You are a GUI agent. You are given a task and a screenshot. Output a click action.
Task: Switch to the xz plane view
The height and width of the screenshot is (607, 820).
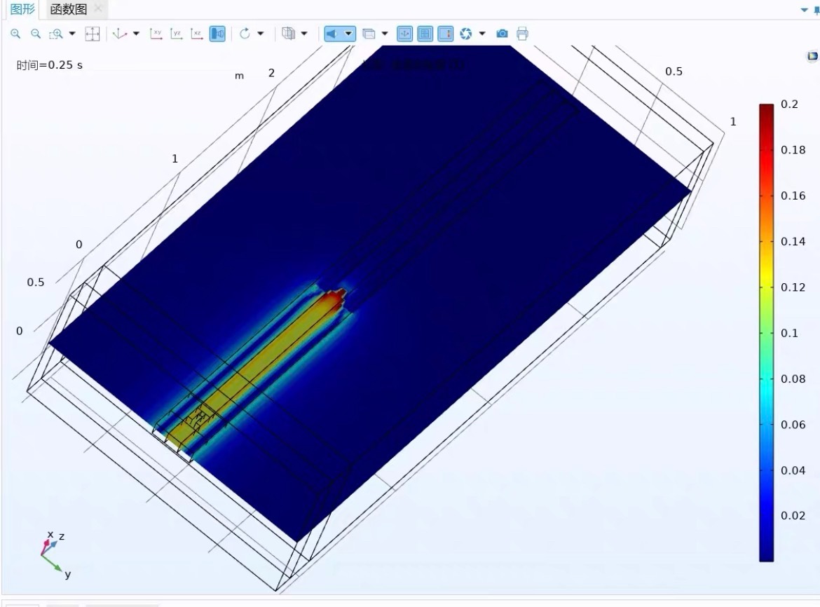pyautogui.click(x=197, y=34)
